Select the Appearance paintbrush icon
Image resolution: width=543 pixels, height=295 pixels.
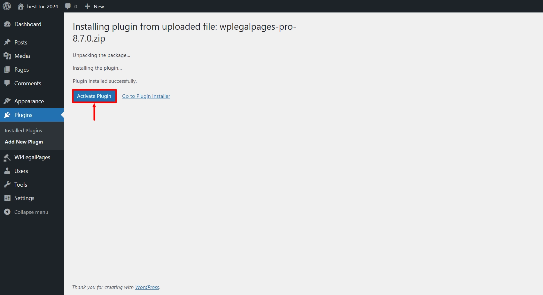coord(8,101)
